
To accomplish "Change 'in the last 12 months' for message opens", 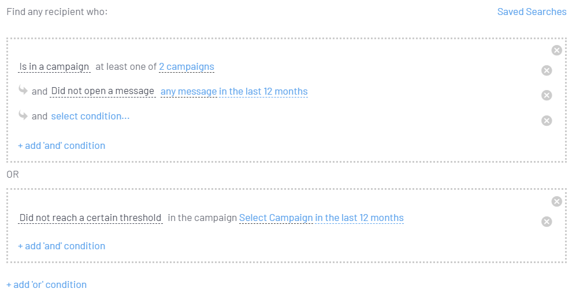I will (263, 92).
